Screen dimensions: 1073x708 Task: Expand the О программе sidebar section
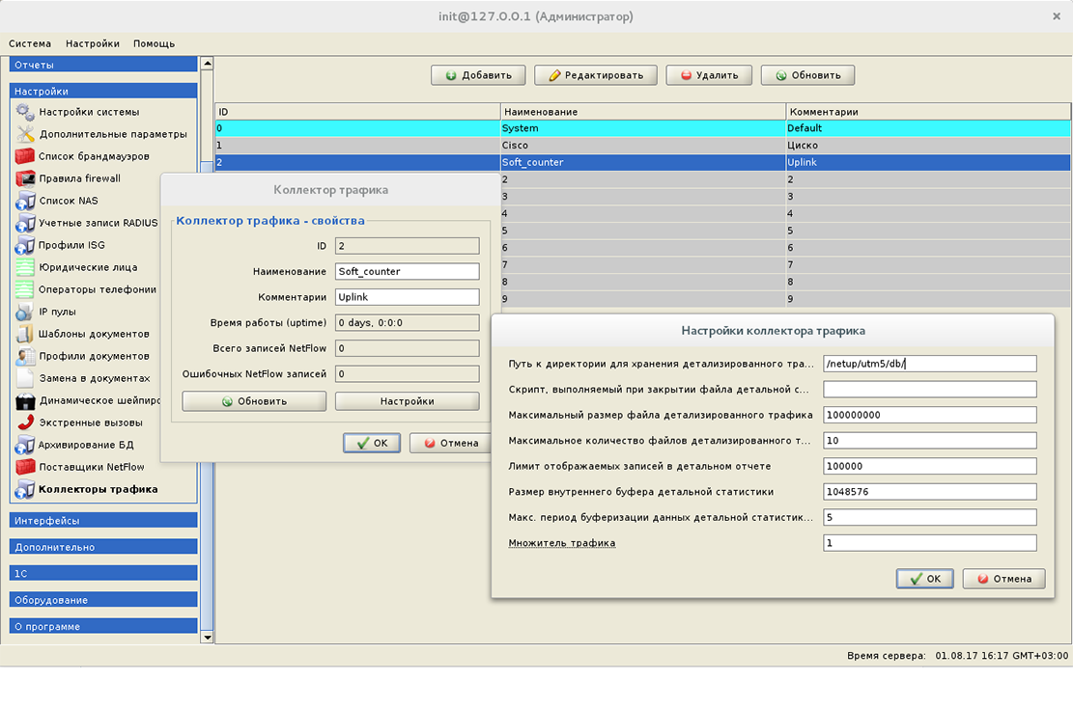103,626
